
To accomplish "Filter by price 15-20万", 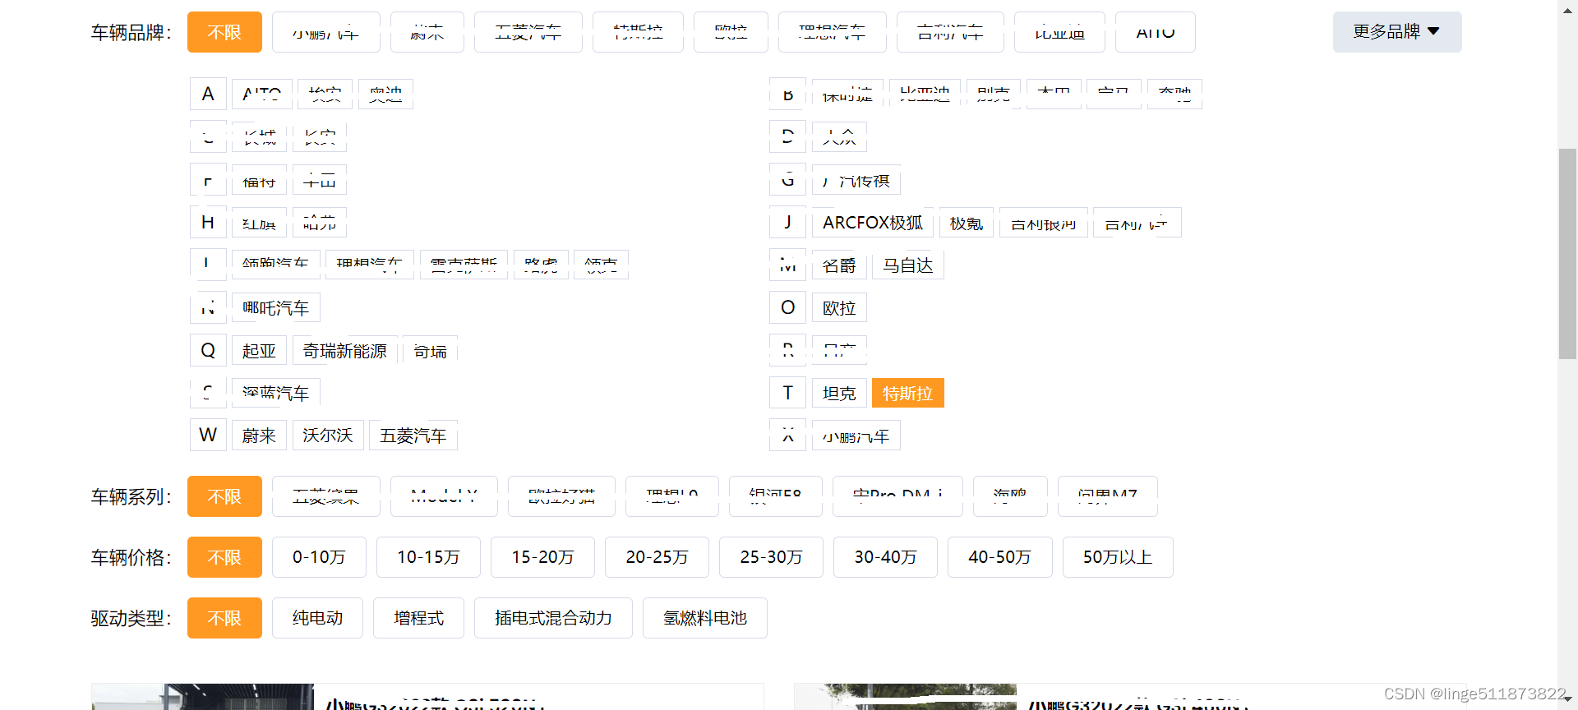I will pyautogui.click(x=542, y=557).
